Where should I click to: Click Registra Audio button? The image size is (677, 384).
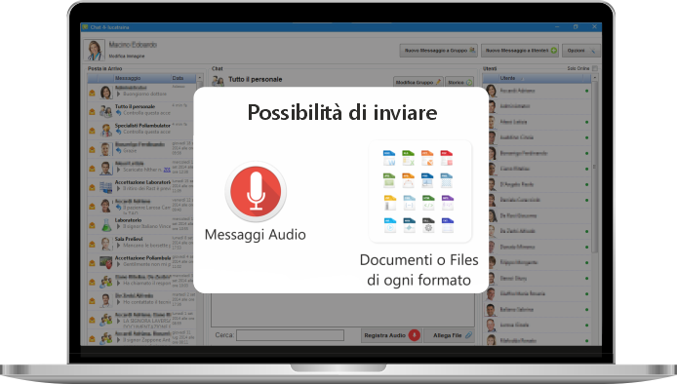(x=391, y=335)
